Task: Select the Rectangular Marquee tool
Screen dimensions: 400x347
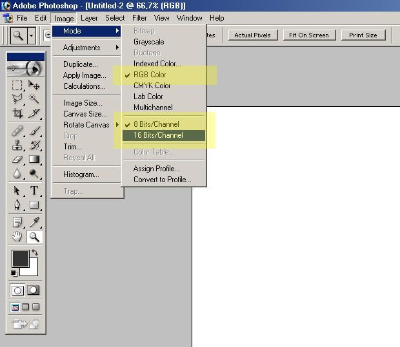Action: point(17,85)
